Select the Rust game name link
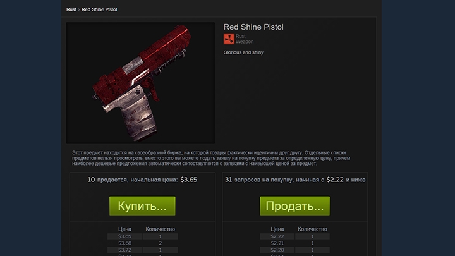The width and height of the screenshot is (455, 256). pos(240,36)
